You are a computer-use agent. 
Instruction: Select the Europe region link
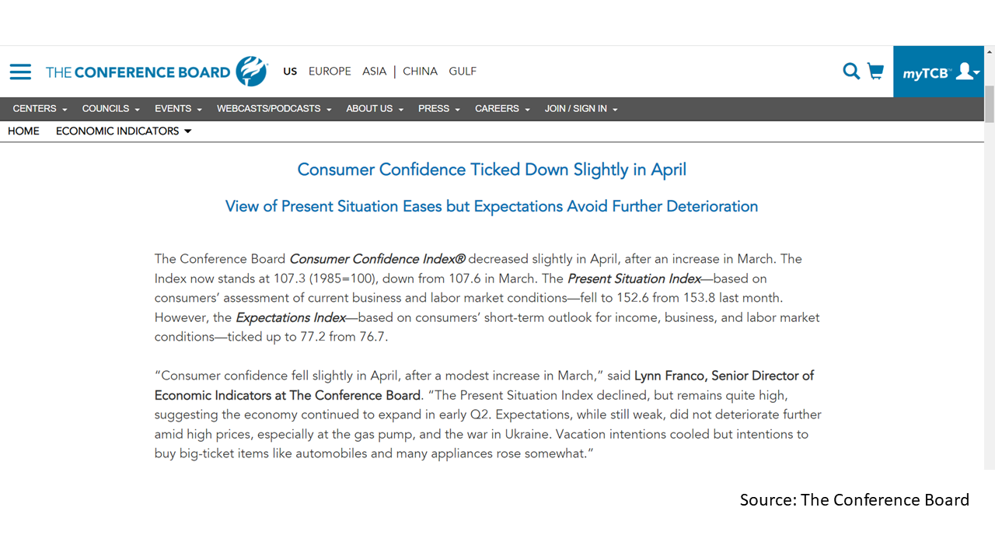click(x=330, y=72)
